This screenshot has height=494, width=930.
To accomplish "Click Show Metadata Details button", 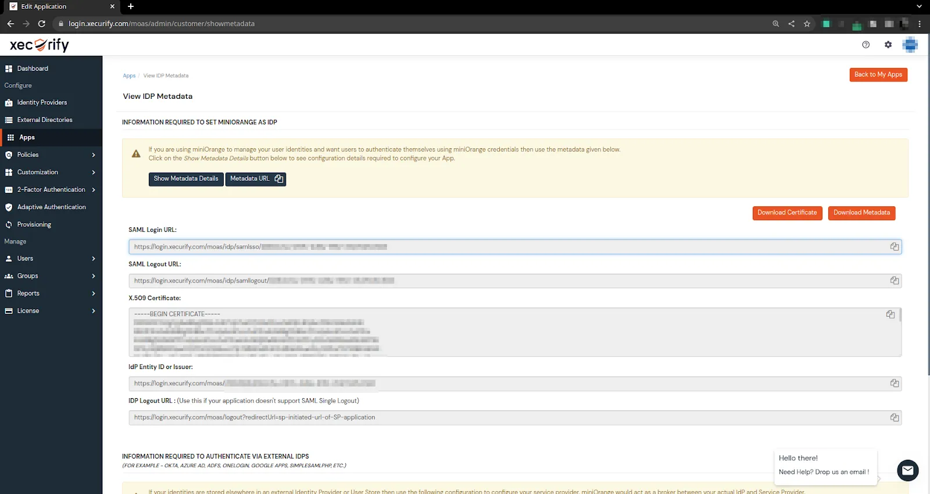I will tap(186, 179).
